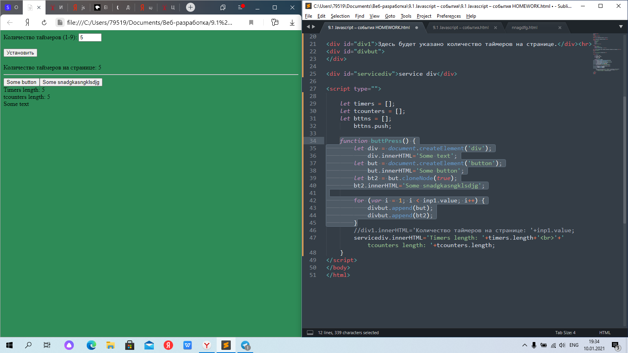Viewport: 628px width, 353px height.
Task: Open File menu in Sublime Text
Action: [309, 16]
